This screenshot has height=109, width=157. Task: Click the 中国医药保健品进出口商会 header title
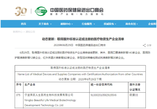[77, 10]
